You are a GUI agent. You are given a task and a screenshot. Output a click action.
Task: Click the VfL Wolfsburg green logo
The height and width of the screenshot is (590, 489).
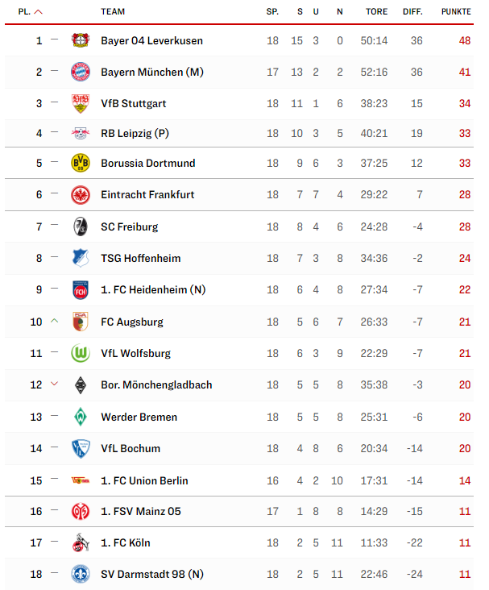tap(80, 353)
